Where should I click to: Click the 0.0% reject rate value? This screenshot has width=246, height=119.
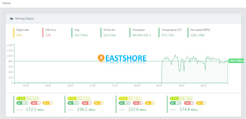pos(19,35)
